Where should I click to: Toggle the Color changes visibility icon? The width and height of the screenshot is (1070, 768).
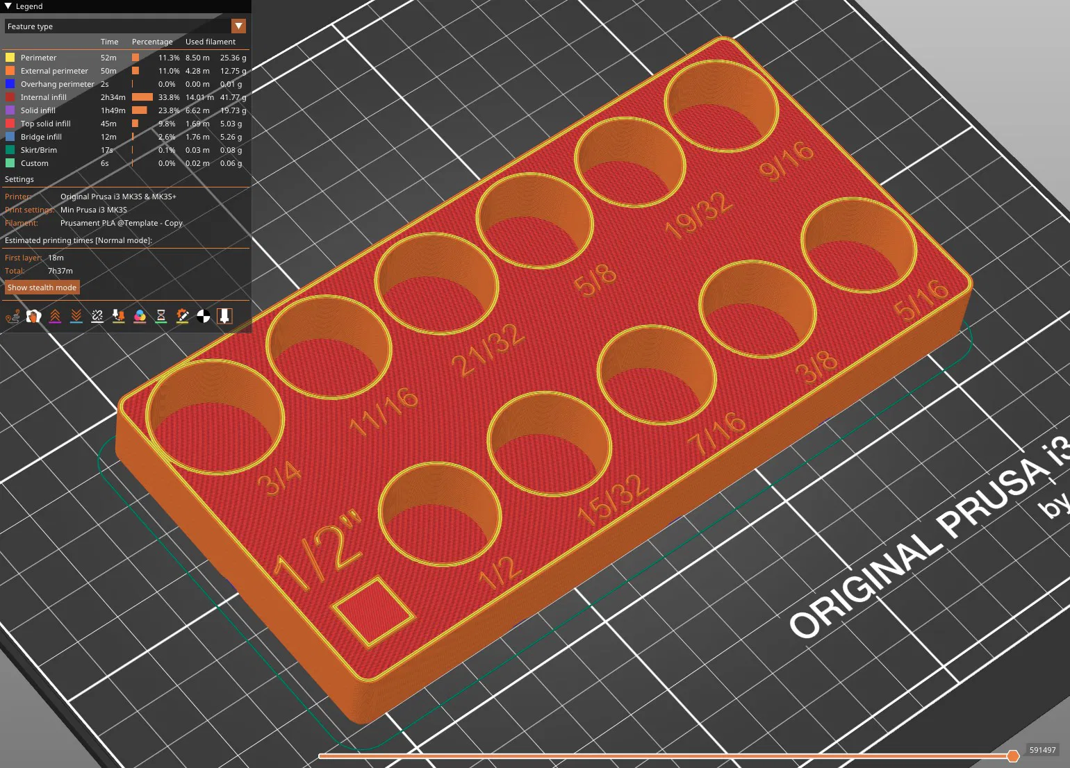click(140, 317)
